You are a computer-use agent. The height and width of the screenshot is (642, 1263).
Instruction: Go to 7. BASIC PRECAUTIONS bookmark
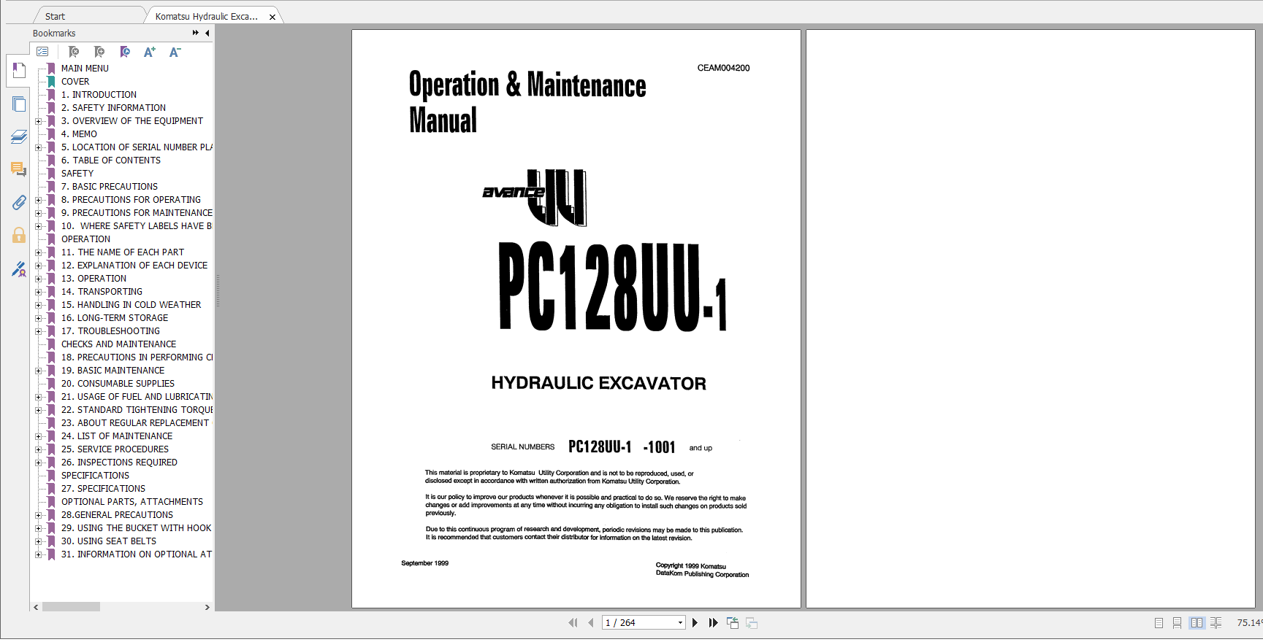tap(110, 187)
